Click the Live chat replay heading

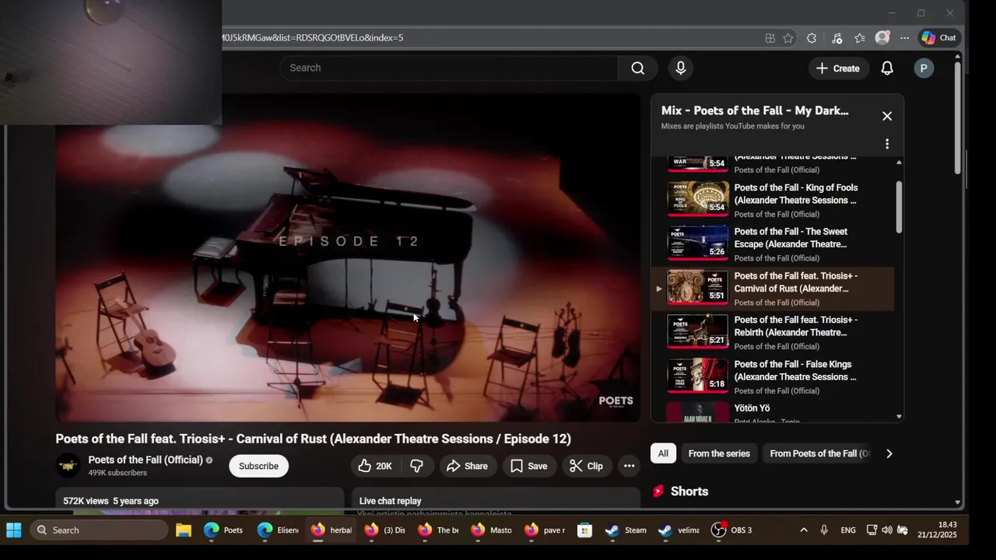tap(390, 501)
